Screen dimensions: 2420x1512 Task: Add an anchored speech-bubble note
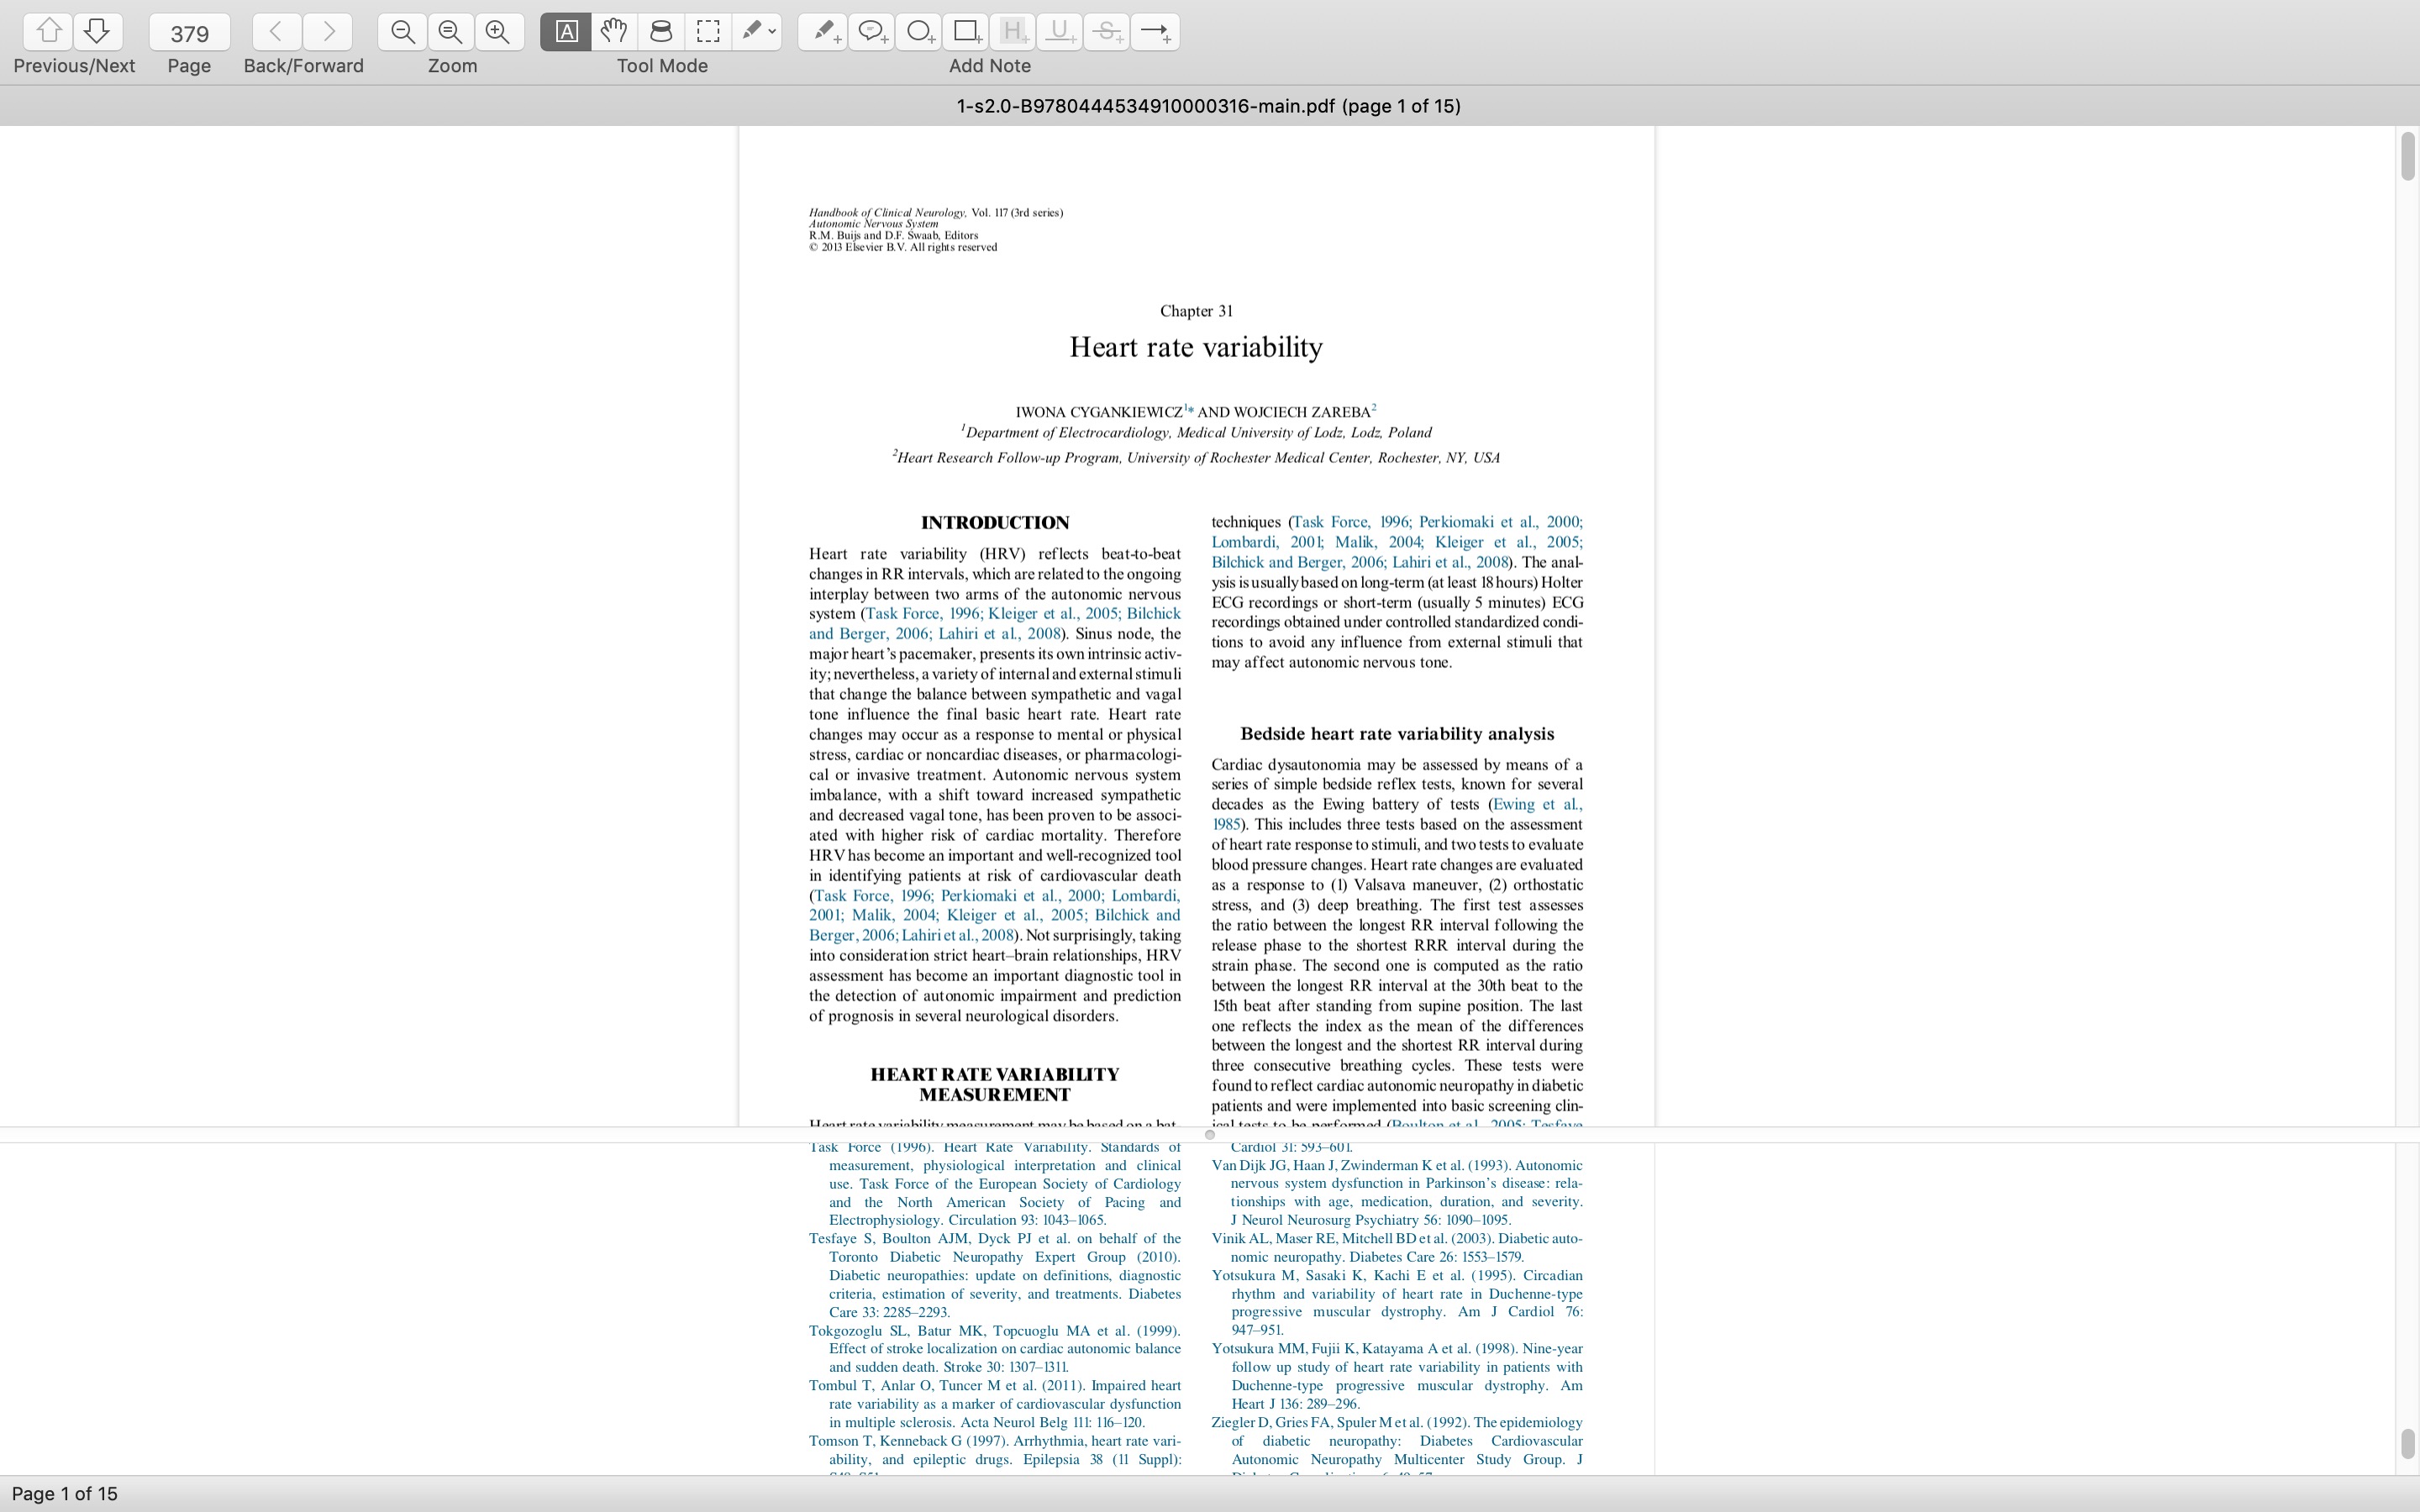(x=872, y=32)
